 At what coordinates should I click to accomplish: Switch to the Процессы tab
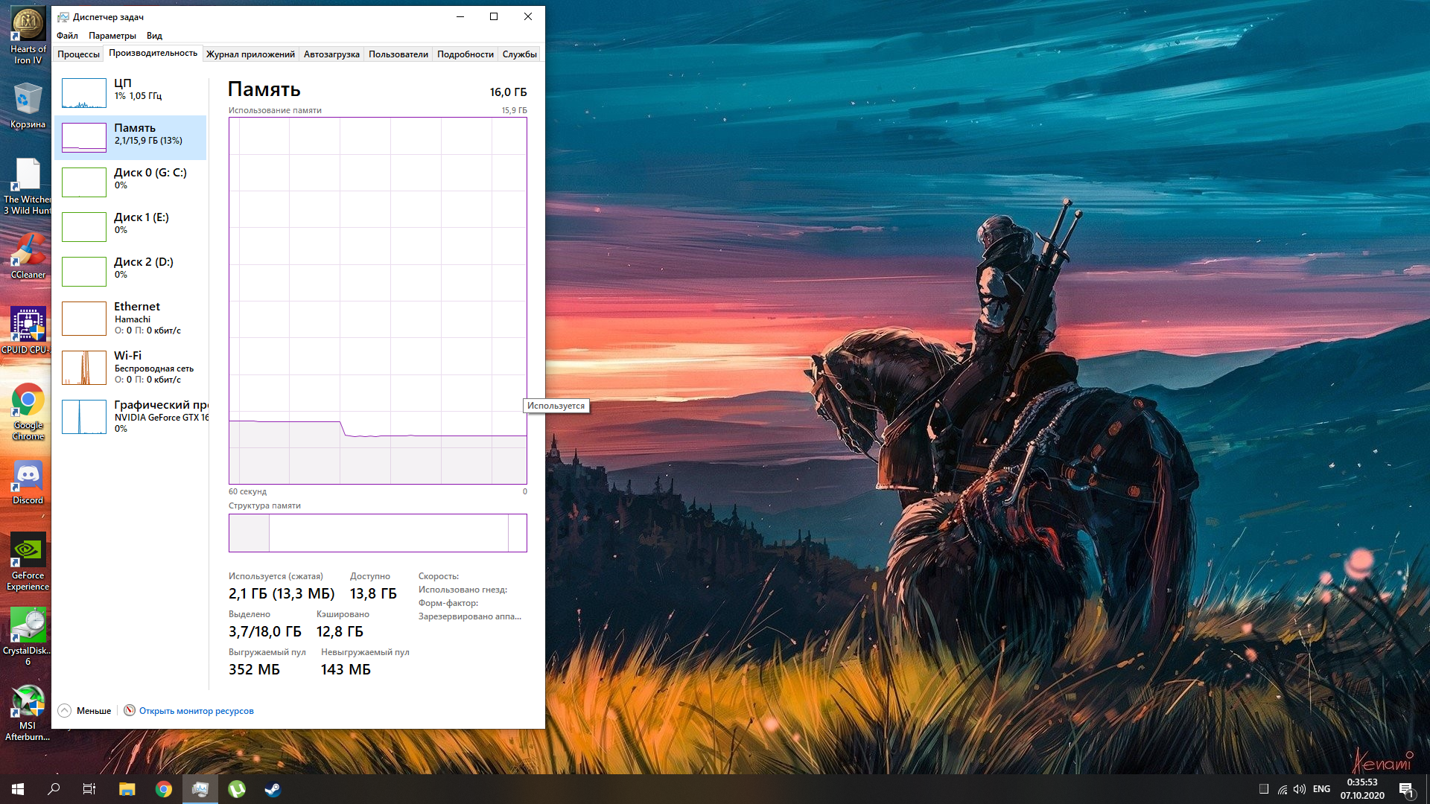(x=78, y=54)
